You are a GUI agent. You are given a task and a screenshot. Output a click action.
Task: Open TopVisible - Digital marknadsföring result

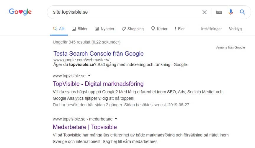coord(98,83)
